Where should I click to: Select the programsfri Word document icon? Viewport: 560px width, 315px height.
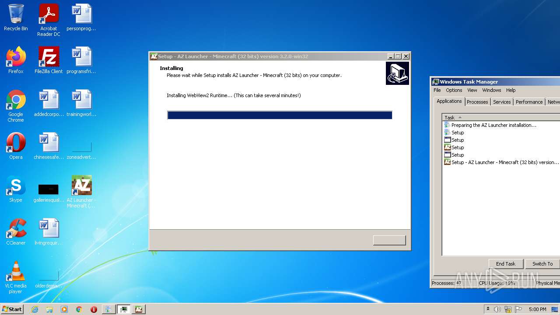pos(81,60)
